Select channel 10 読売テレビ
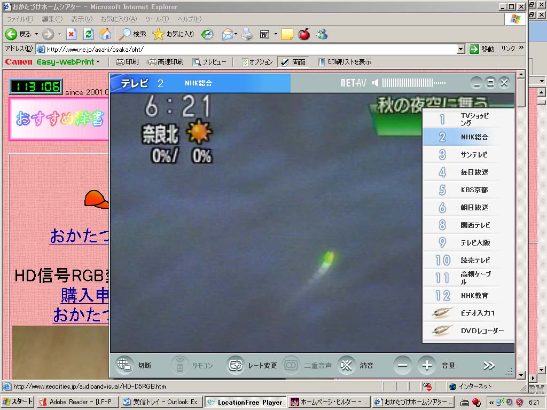The image size is (547, 410). click(468, 260)
